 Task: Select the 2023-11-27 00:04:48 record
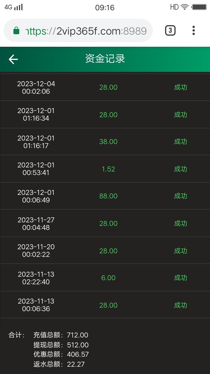(36, 224)
